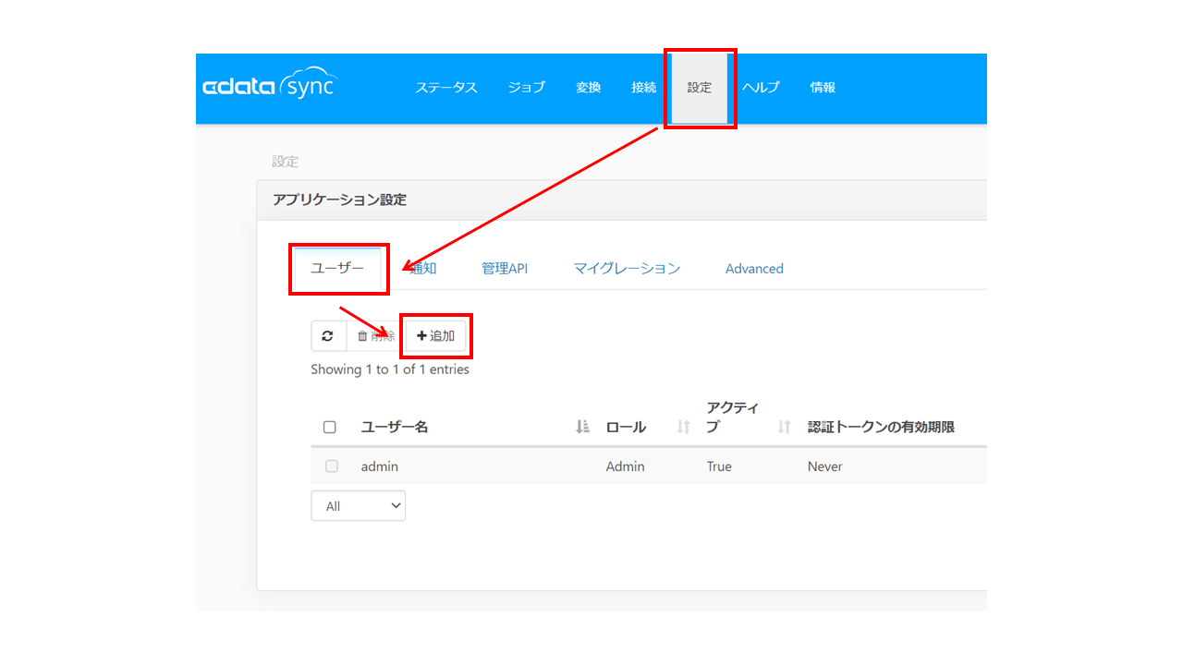The height and width of the screenshot is (665, 1183).
Task: Switch to the 管理API tab
Action: [505, 269]
